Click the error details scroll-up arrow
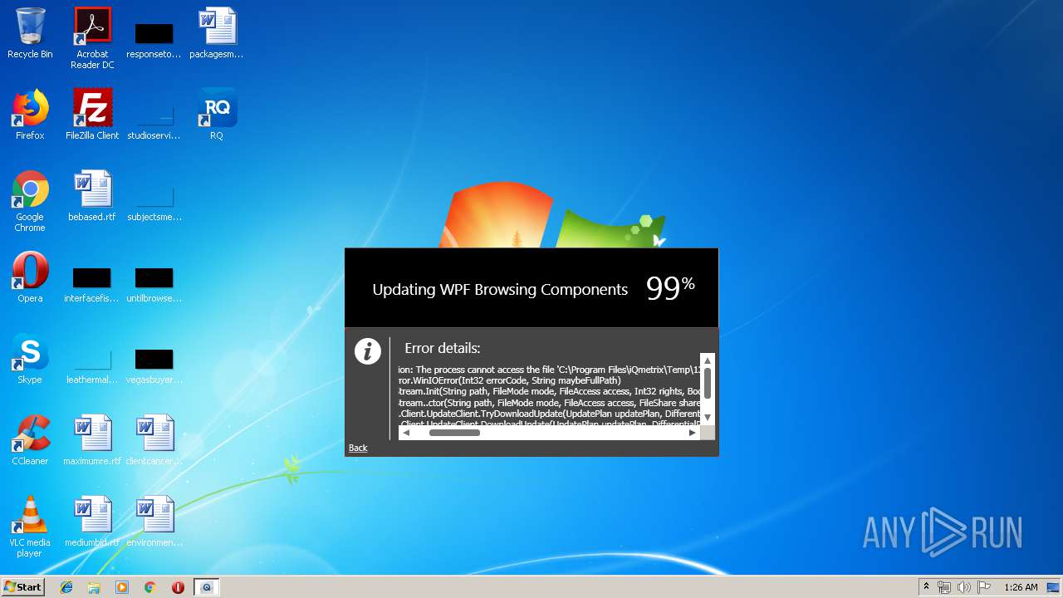 pos(708,360)
